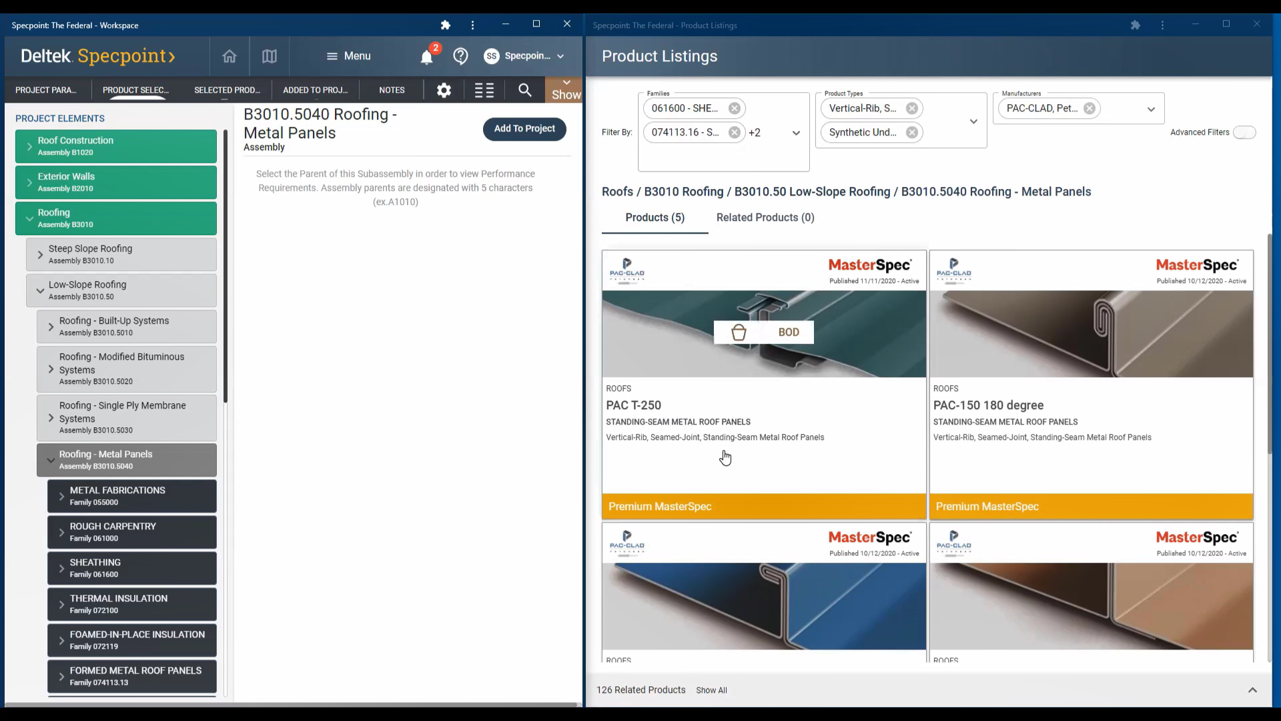The height and width of the screenshot is (721, 1281).
Task: Click the Add To Project button
Action: point(524,129)
